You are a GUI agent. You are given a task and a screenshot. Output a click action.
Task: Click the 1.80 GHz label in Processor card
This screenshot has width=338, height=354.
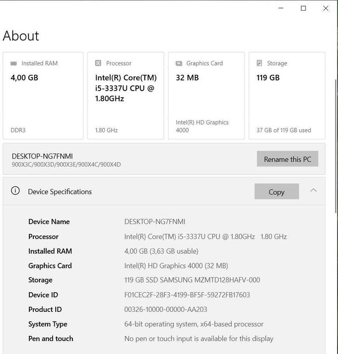click(106, 130)
